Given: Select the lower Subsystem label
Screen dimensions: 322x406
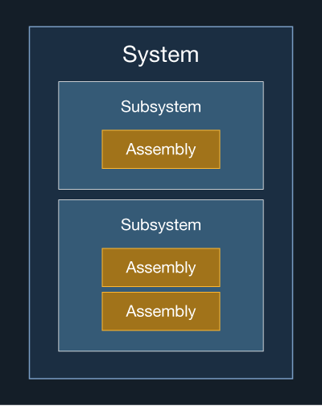Looking at the screenshot, I should (161, 225).
